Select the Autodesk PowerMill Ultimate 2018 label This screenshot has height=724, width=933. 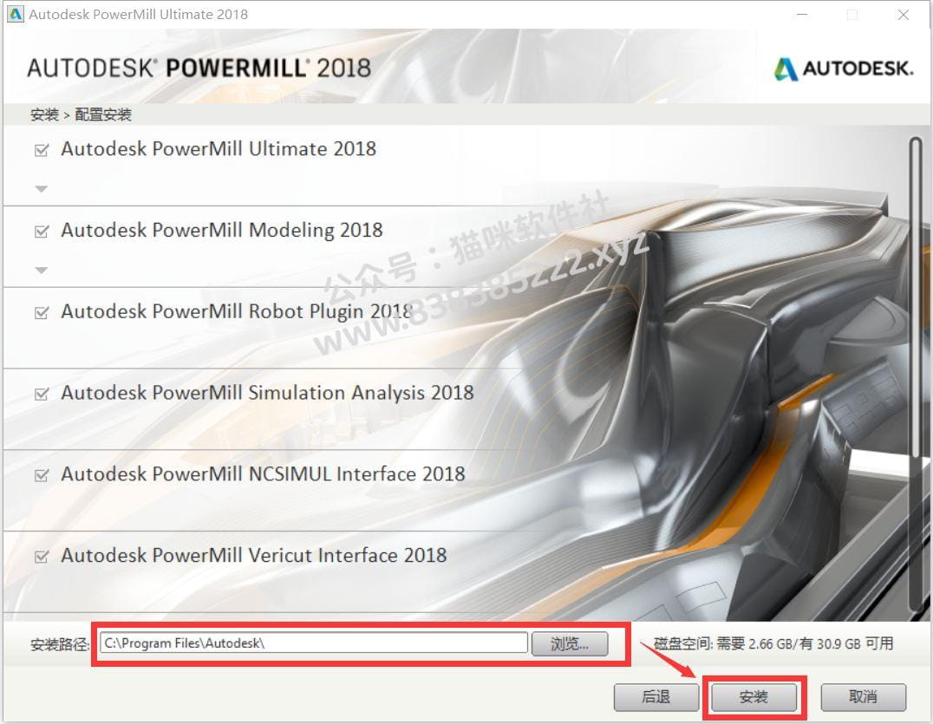(219, 149)
